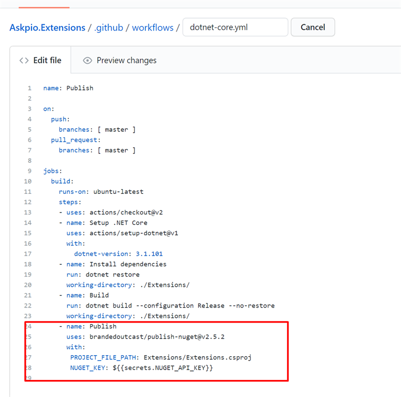This screenshot has width=401, height=397.
Task: Click 'name: Build' line
Action: point(84,295)
